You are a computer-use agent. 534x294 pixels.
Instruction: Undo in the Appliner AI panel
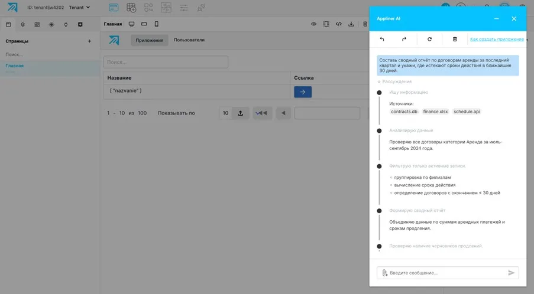(x=382, y=39)
